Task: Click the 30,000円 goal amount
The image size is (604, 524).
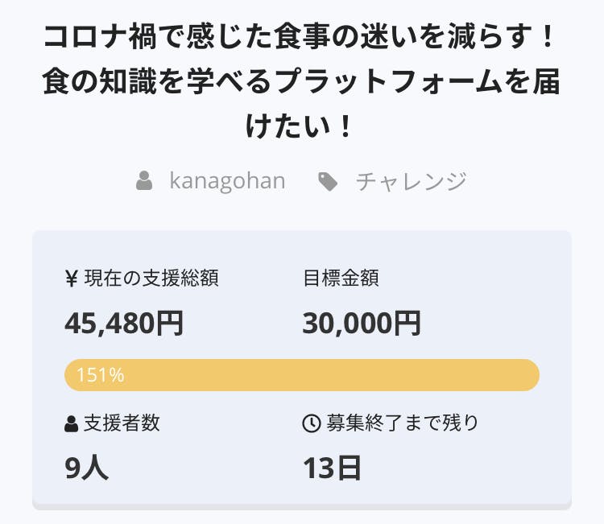Action: pos(362,324)
